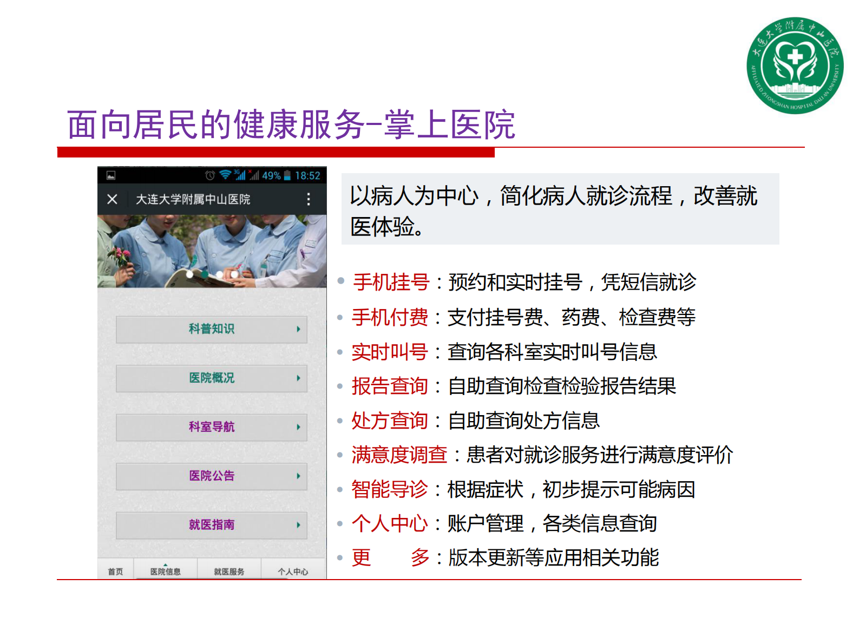
Task: Click the red 手机挂号 label
Action: [x=391, y=282]
